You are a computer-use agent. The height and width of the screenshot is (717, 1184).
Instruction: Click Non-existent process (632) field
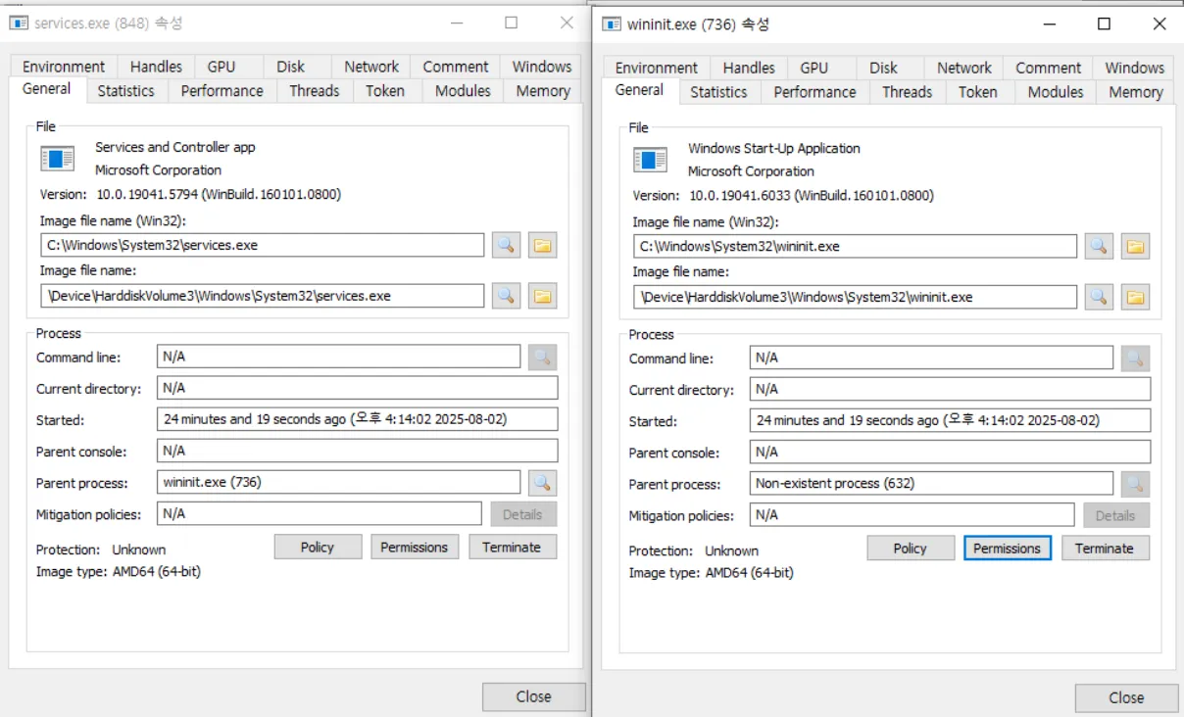coord(932,483)
